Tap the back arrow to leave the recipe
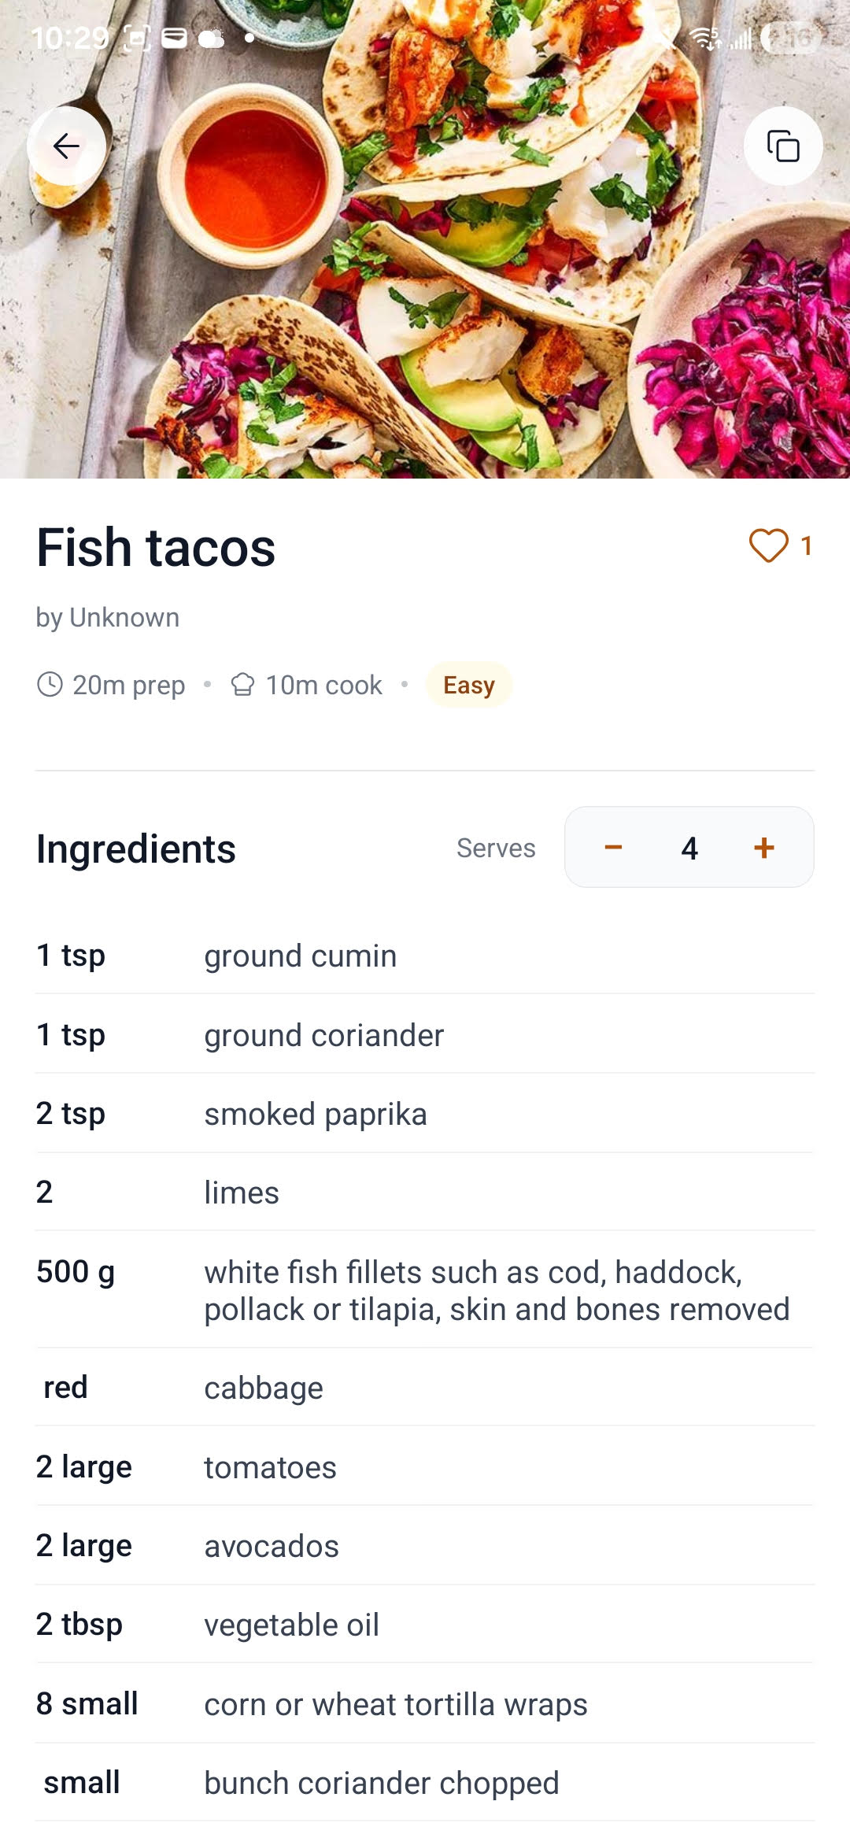 67,146
